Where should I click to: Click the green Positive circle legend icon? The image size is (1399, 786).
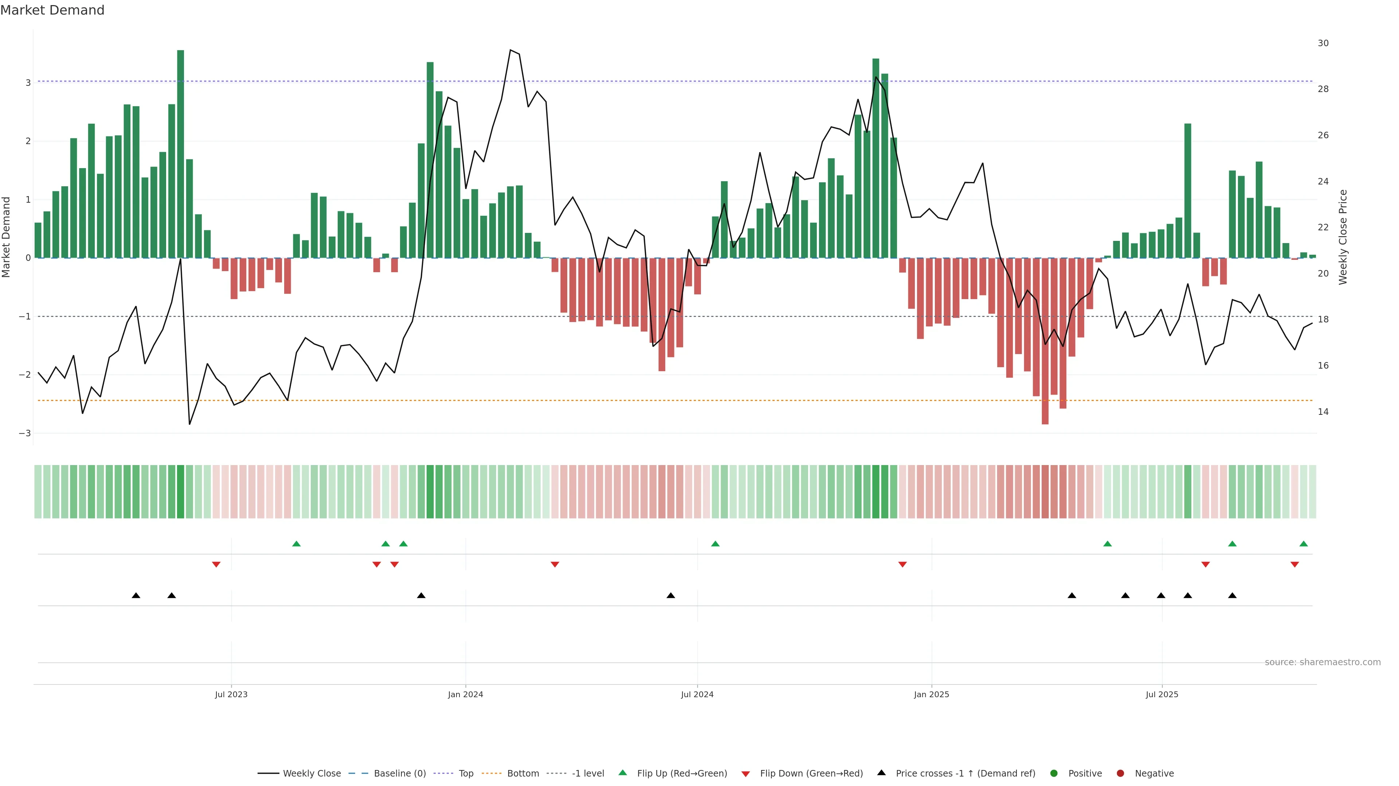[x=1054, y=773]
